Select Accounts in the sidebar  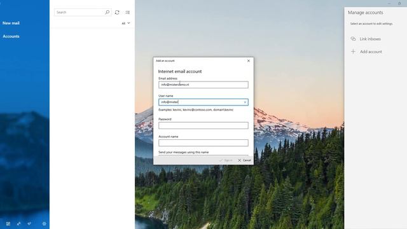coord(11,36)
